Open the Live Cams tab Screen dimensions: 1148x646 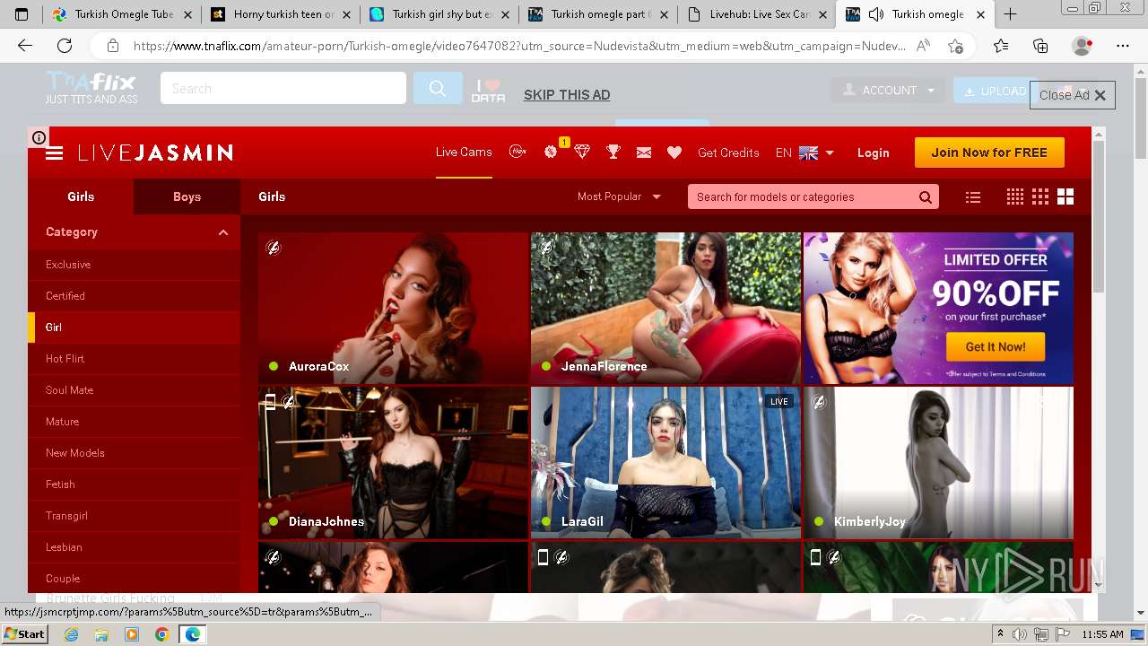[x=464, y=153]
